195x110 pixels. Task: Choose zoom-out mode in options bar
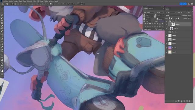(x=15, y=4)
